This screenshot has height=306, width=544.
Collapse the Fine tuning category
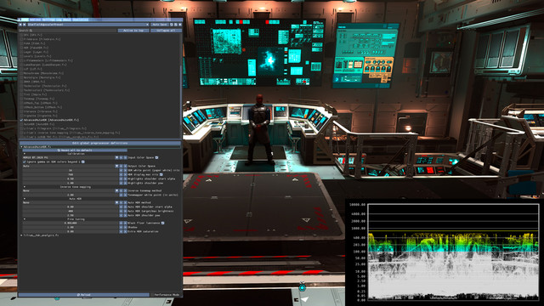pos(25,219)
